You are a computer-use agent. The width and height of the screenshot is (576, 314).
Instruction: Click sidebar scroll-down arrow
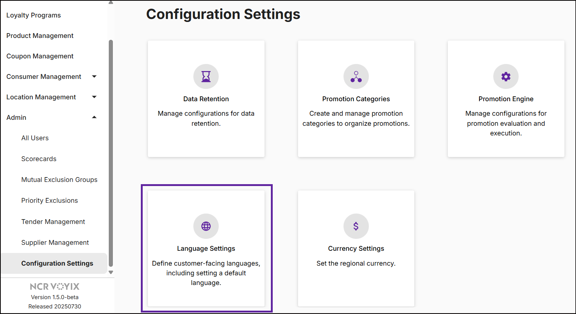(x=111, y=272)
